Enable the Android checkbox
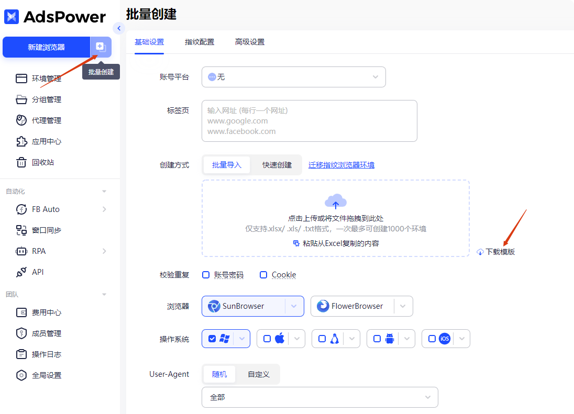Viewport: 574px width, 414px height. (377, 339)
